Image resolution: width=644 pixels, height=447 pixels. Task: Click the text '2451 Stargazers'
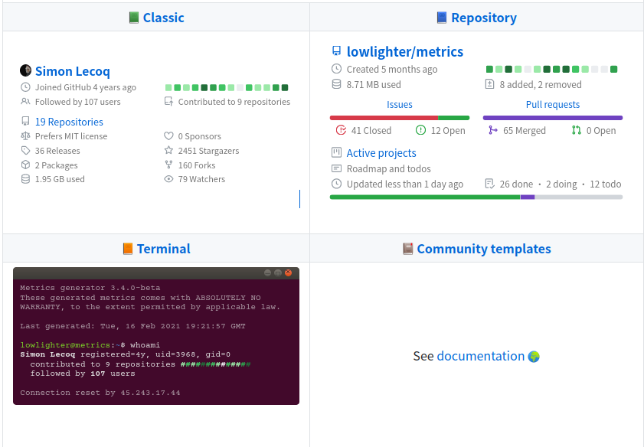pos(208,151)
